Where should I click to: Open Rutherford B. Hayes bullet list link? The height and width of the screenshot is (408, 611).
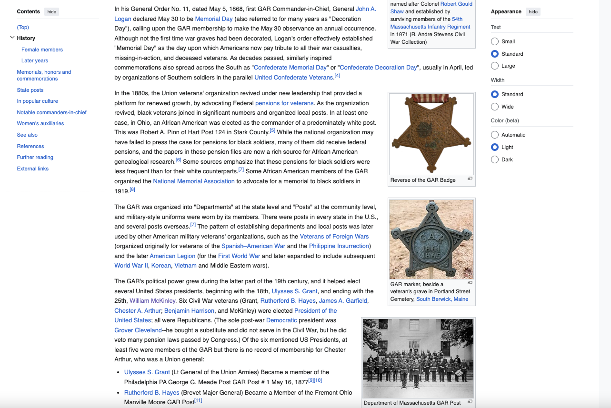coord(151,392)
